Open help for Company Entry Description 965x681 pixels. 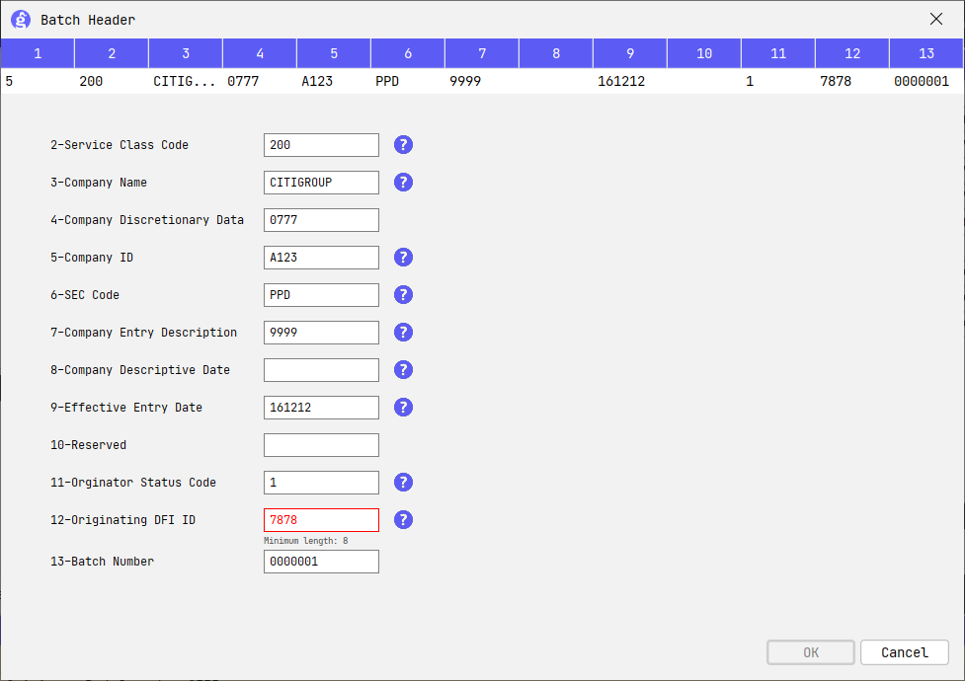tap(403, 332)
